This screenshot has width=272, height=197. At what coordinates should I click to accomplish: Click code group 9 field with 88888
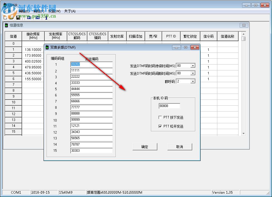(92, 113)
